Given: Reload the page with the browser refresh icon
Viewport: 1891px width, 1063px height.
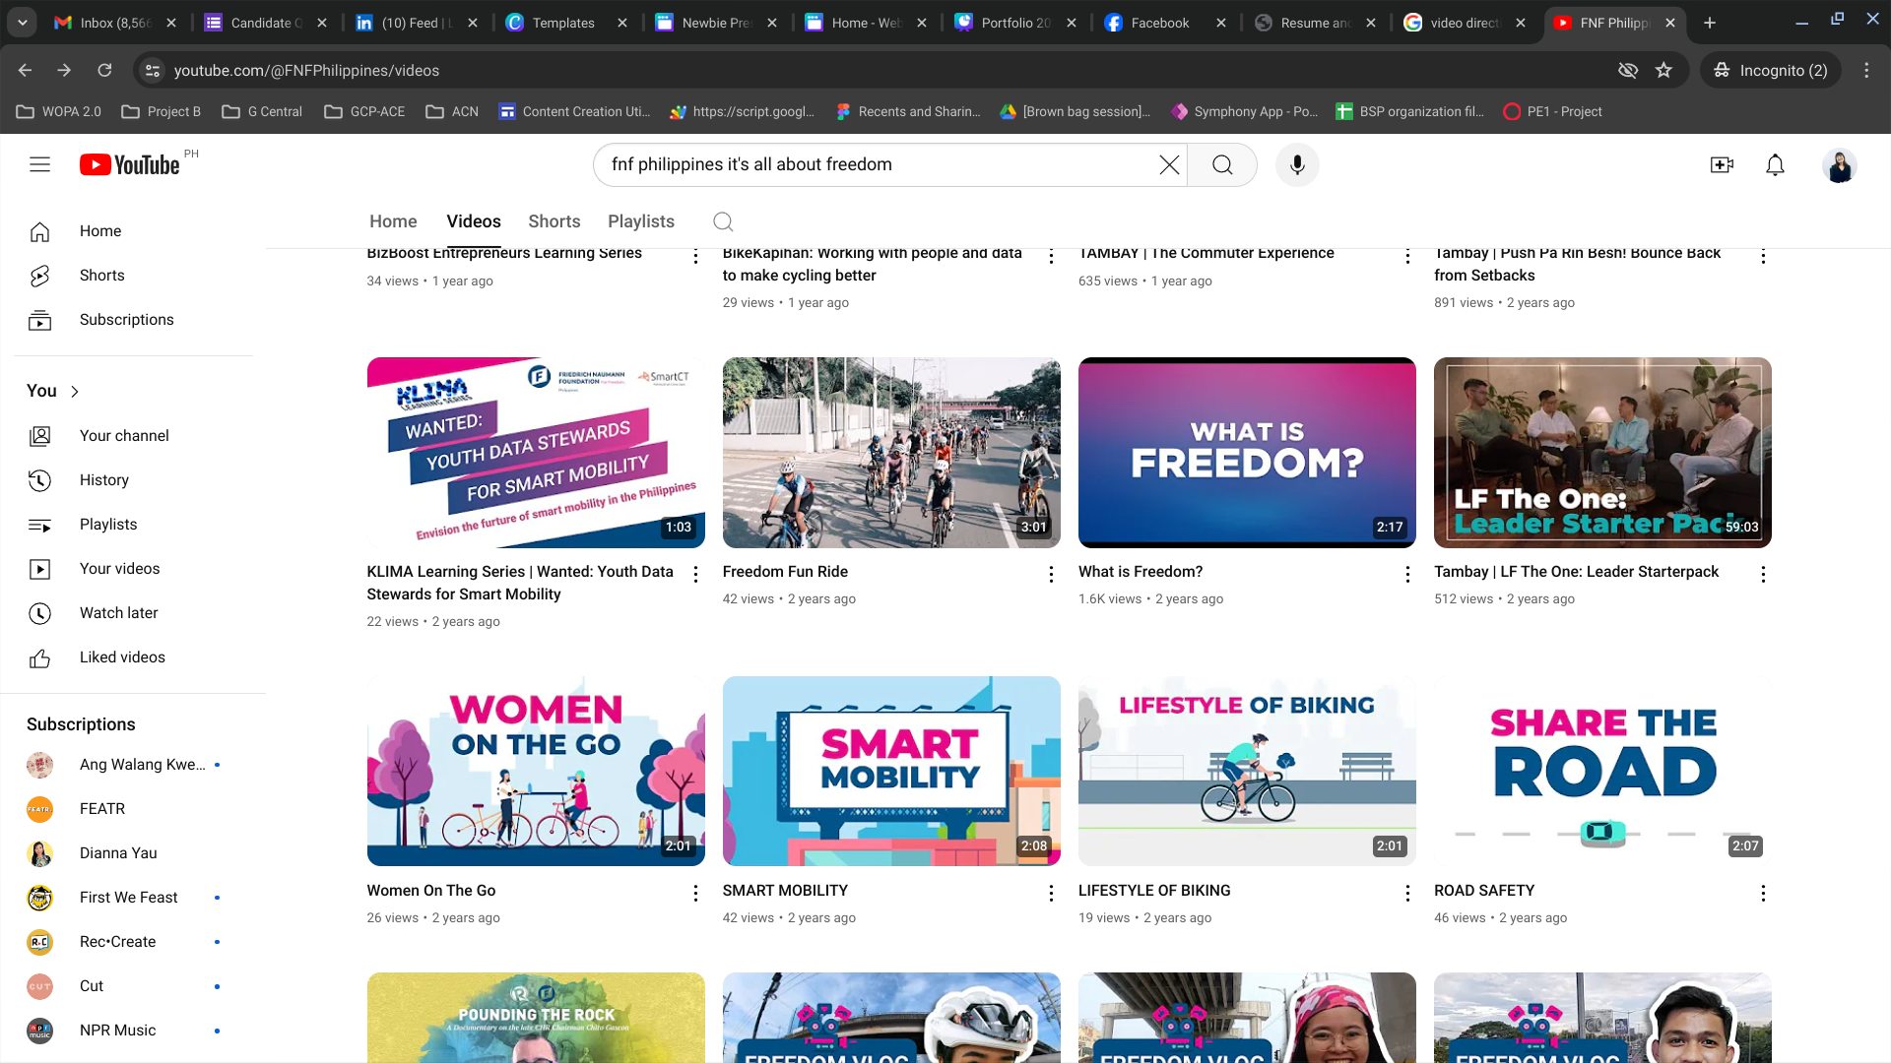Looking at the screenshot, I should tap(104, 70).
